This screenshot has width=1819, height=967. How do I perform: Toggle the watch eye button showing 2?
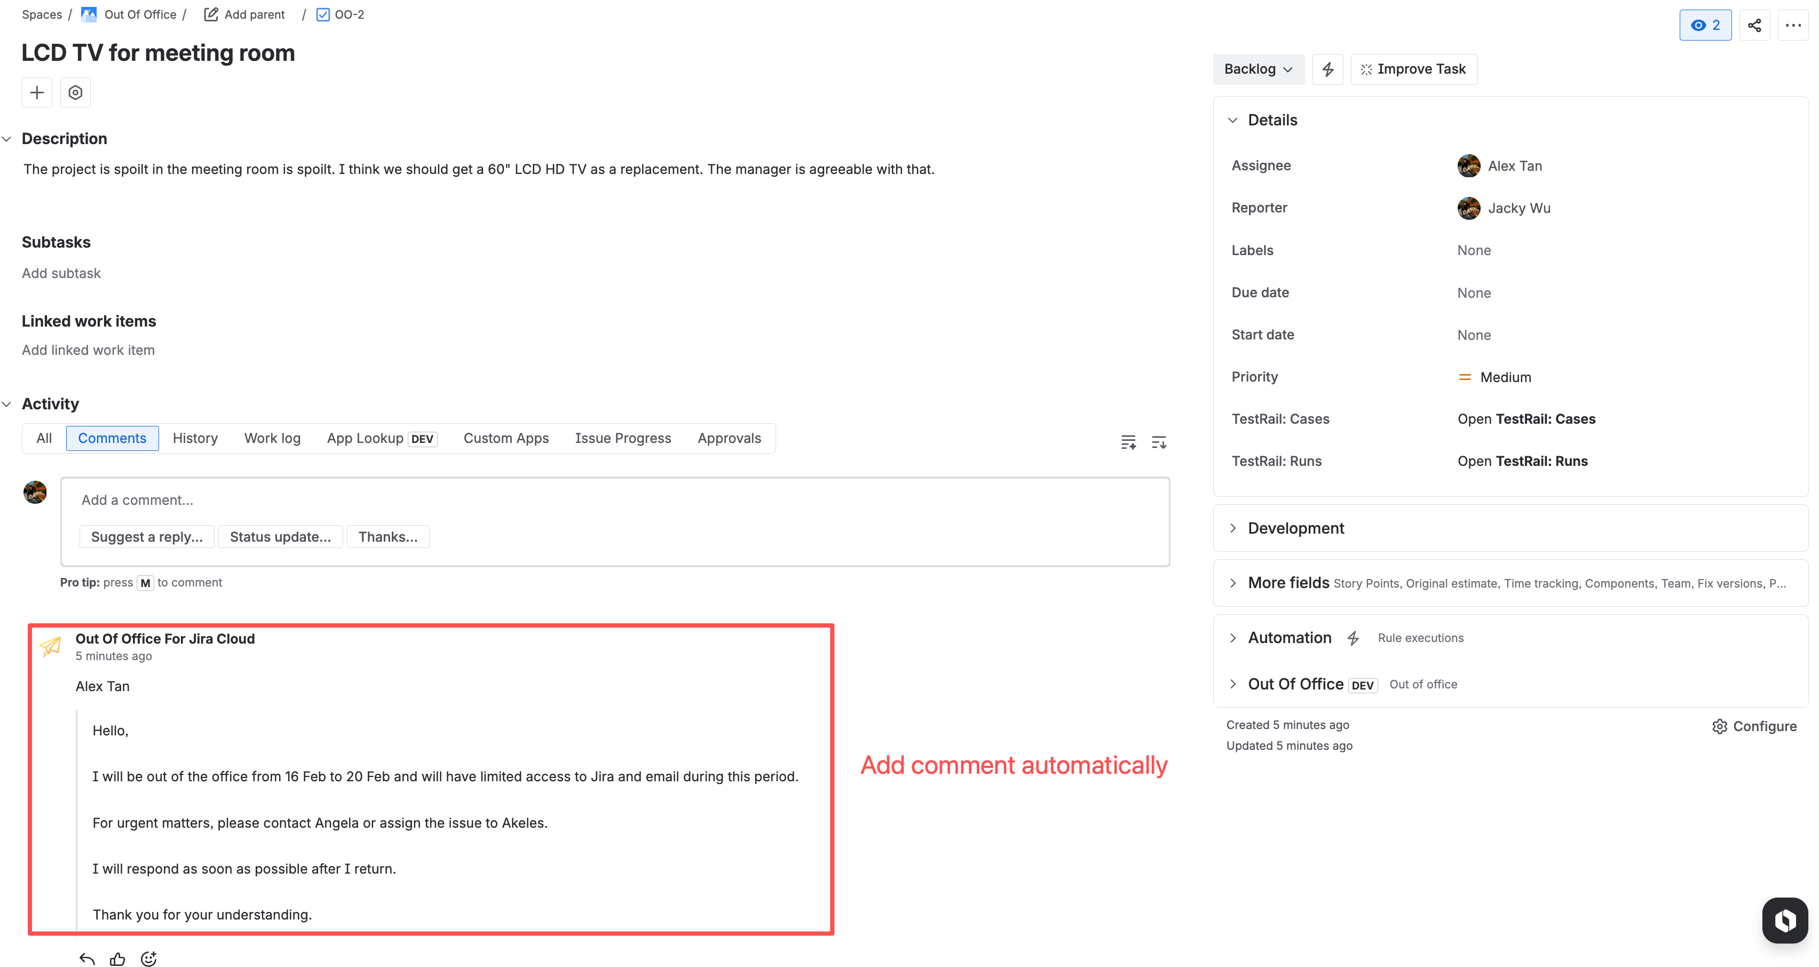click(1705, 26)
